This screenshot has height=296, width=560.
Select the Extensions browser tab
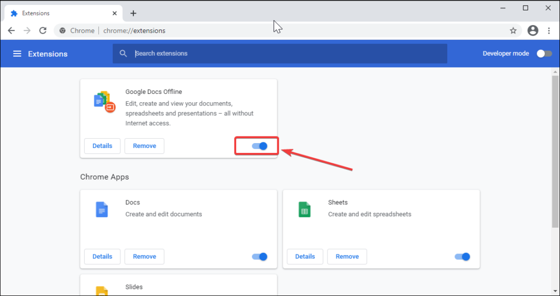(x=62, y=13)
